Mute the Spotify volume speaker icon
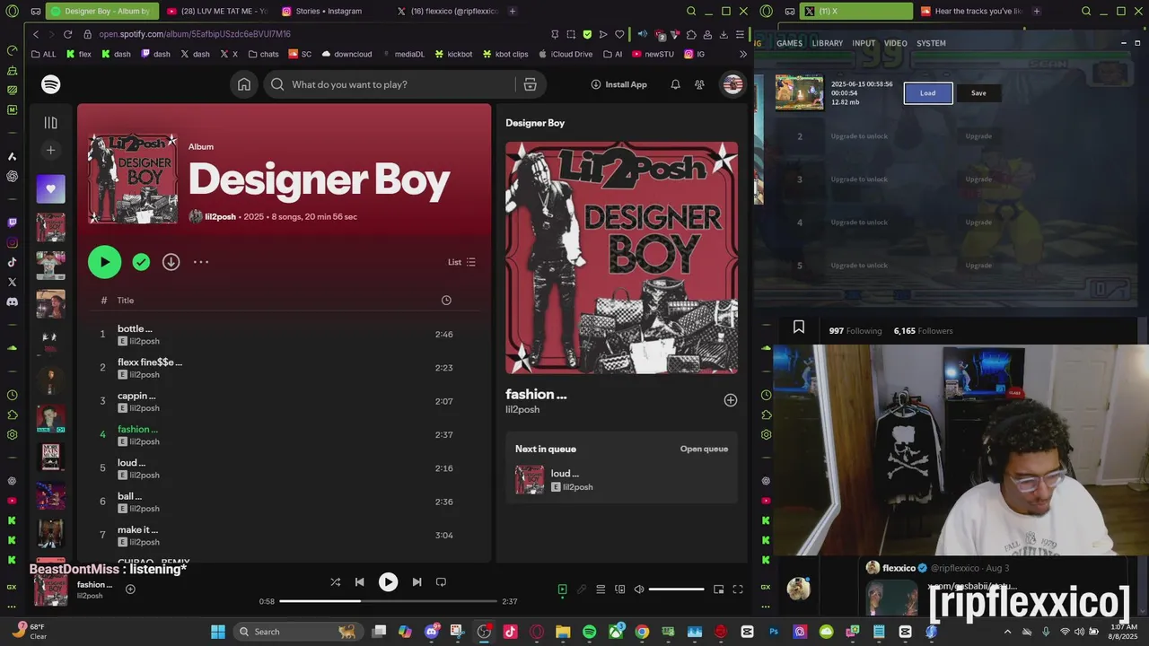 coord(639,589)
